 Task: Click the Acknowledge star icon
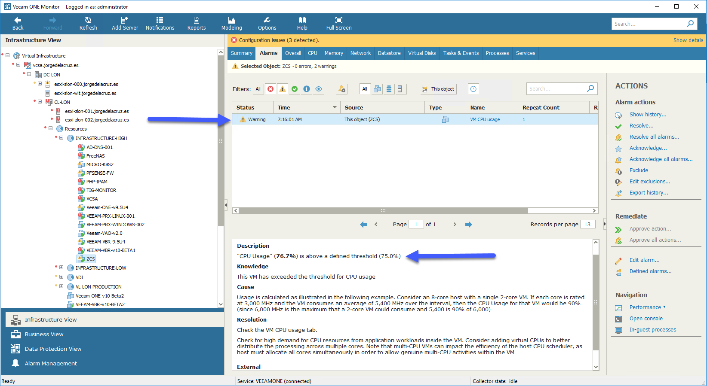[618, 149]
